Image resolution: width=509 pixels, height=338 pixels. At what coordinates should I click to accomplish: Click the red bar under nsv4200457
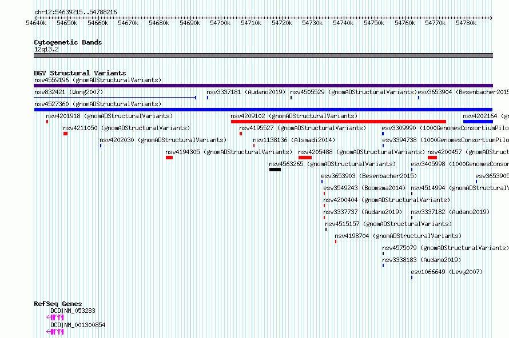point(432,158)
